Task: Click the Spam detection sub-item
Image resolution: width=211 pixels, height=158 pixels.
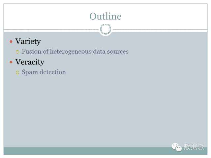Action: click(44, 72)
